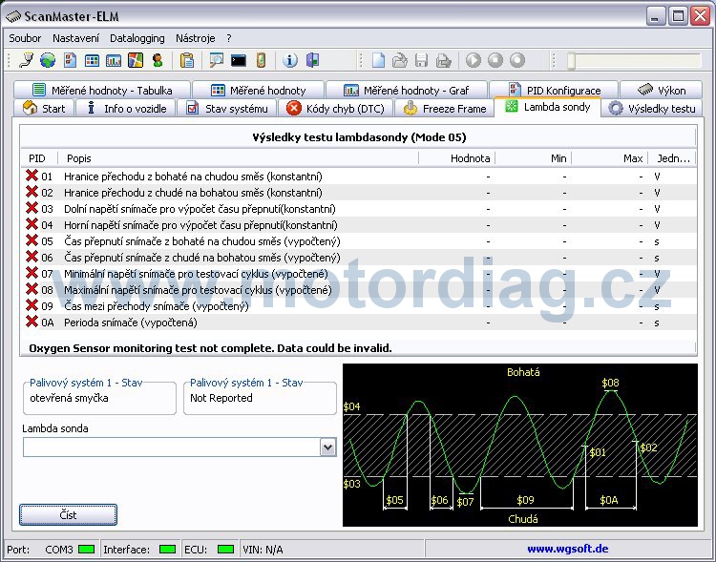Image resolution: width=716 pixels, height=562 pixels.
Task: Open the www.wgsoft.de link
Action: pos(568,549)
